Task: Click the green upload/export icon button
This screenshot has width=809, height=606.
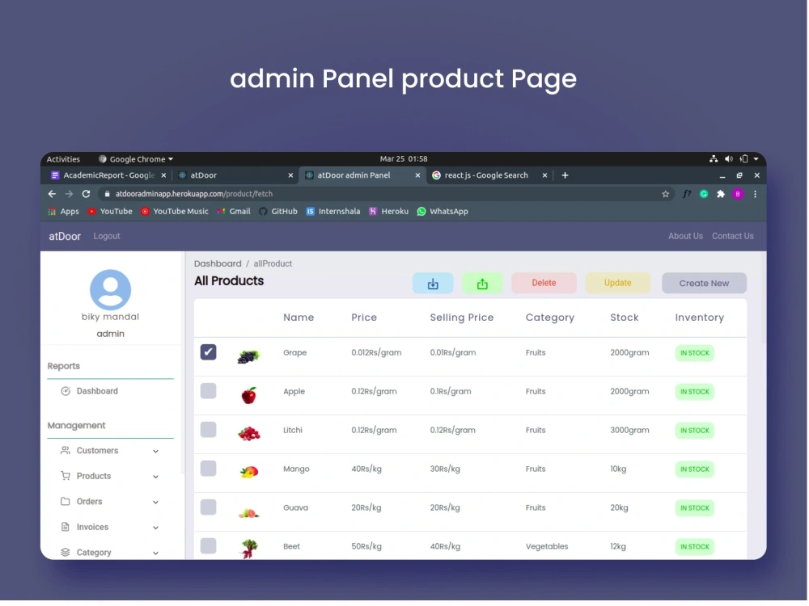Action: 483,284
